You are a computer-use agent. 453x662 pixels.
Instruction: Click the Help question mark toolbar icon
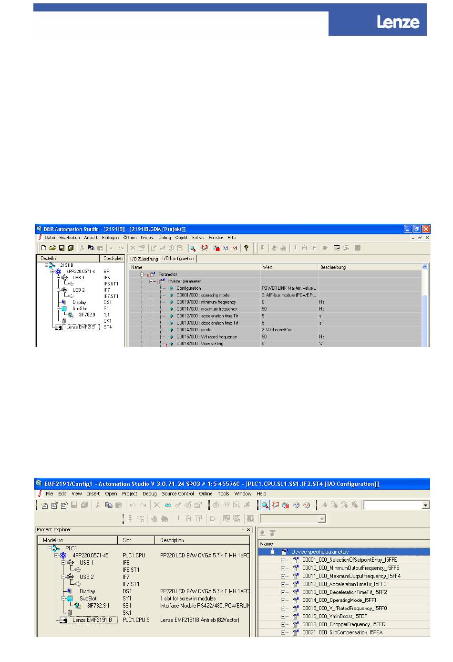tap(246, 248)
